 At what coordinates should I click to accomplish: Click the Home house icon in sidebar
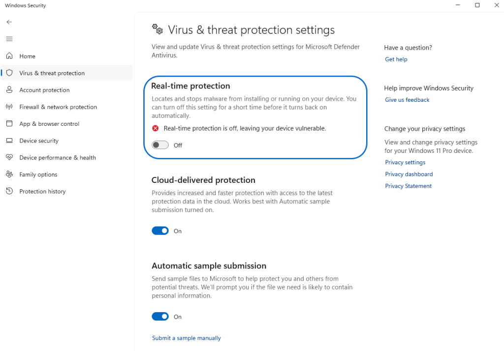(9, 56)
